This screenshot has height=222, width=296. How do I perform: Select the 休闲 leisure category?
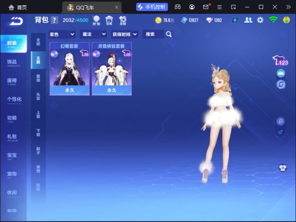(14, 193)
